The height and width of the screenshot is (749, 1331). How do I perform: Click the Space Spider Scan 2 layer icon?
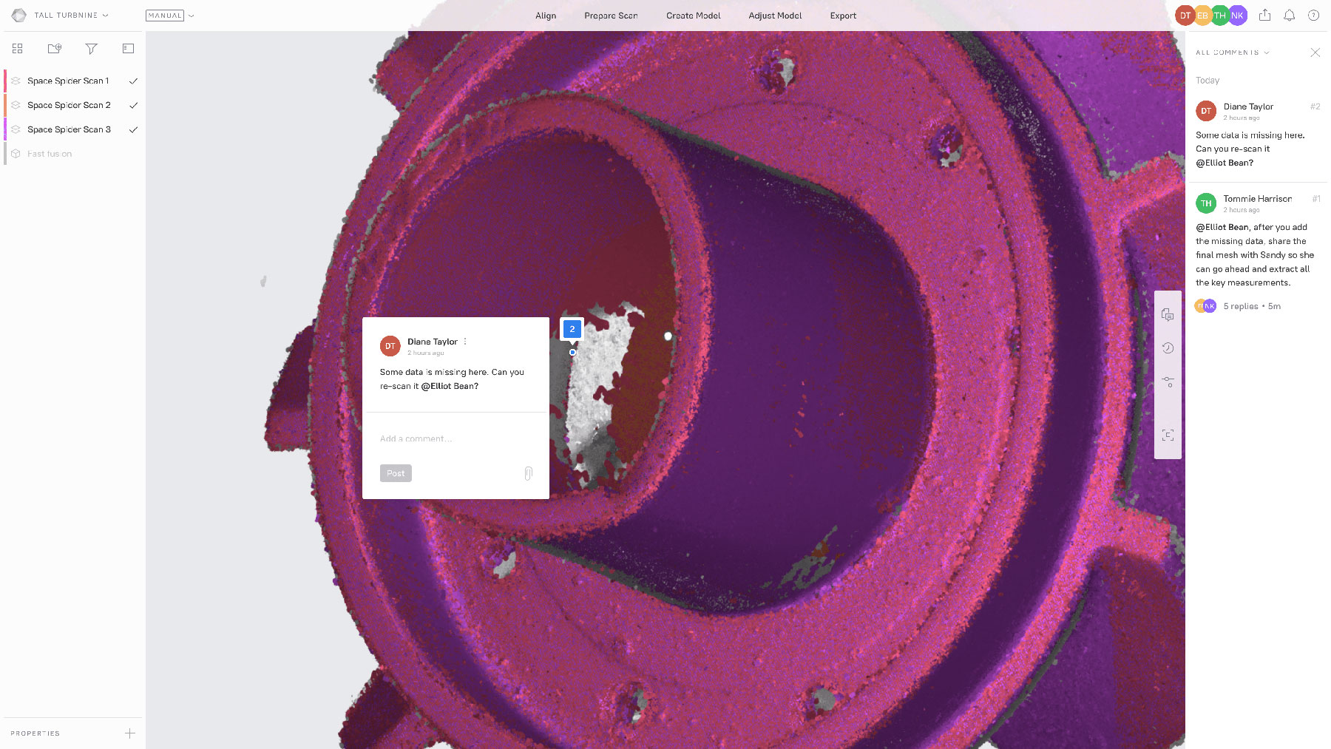[16, 105]
